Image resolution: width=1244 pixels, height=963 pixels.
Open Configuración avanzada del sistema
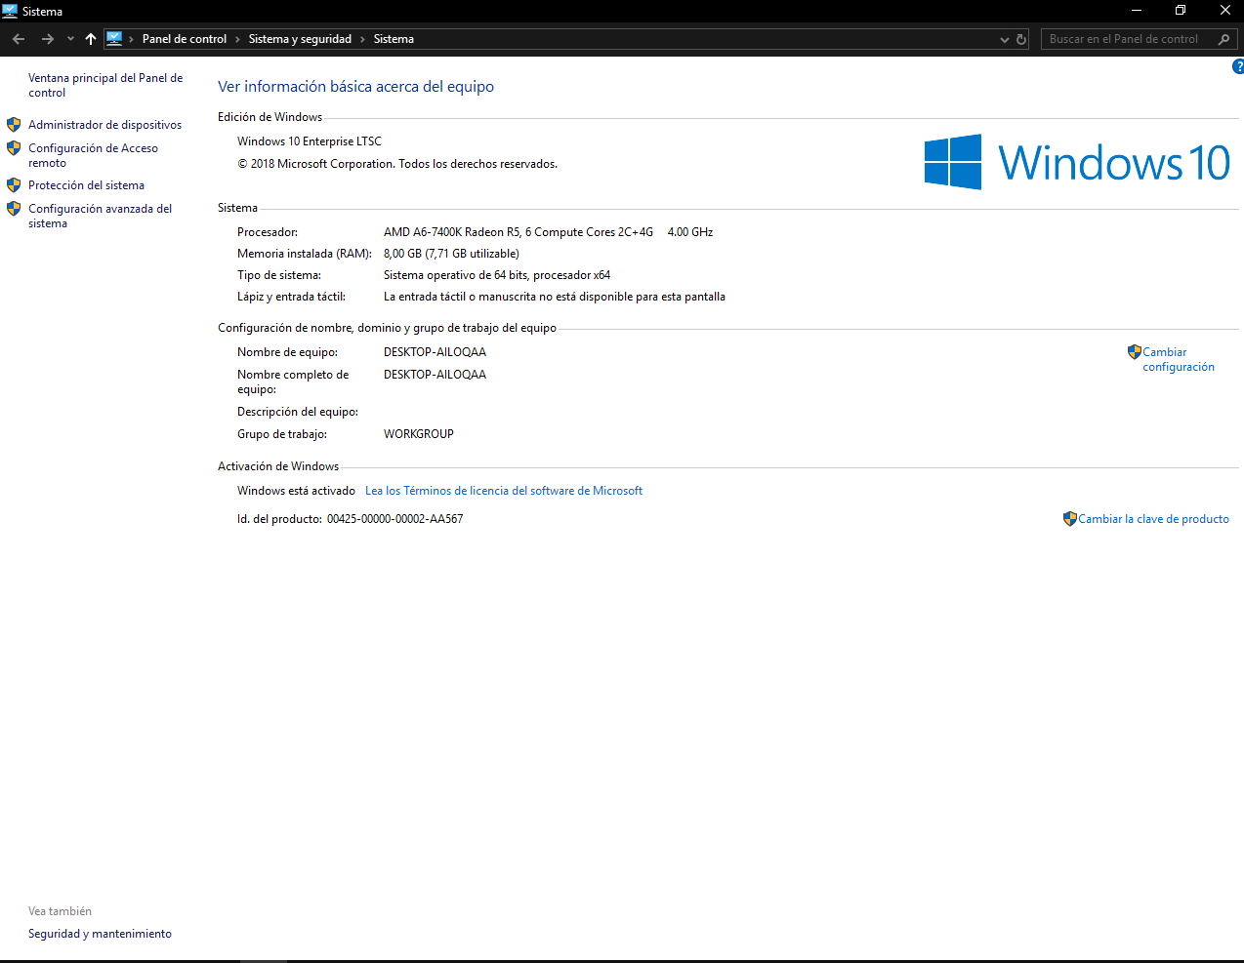(100, 216)
